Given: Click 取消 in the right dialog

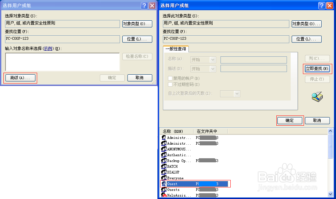Looking at the screenshot, I should [317, 121].
